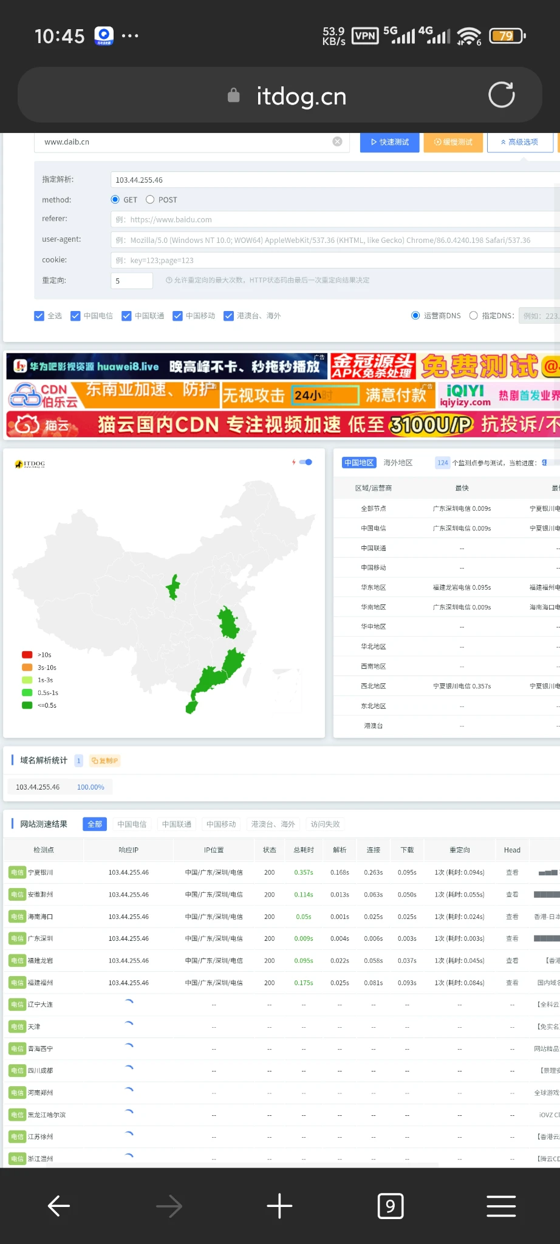Tap the address bar lock icon
The width and height of the screenshot is (560, 1244).
[x=233, y=95]
